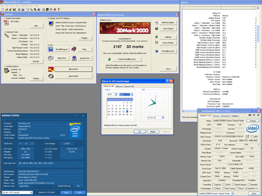Click the Edit Description icon in Overall Score
Viewport: 262px width, 196px height.
tap(157, 23)
